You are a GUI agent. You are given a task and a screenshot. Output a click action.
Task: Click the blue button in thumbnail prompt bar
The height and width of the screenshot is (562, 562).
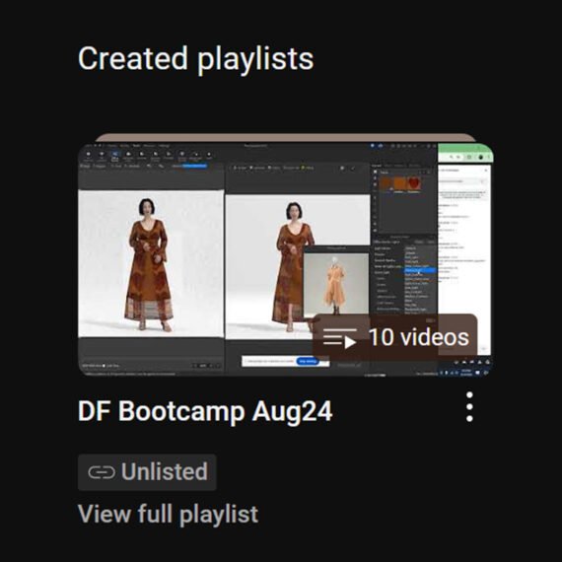coord(308,361)
